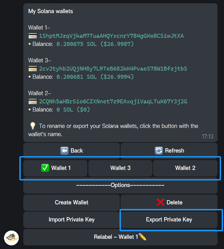Click the card icon beside Wallet 3 address
The image size is (224, 249).
click(x=33, y=69)
